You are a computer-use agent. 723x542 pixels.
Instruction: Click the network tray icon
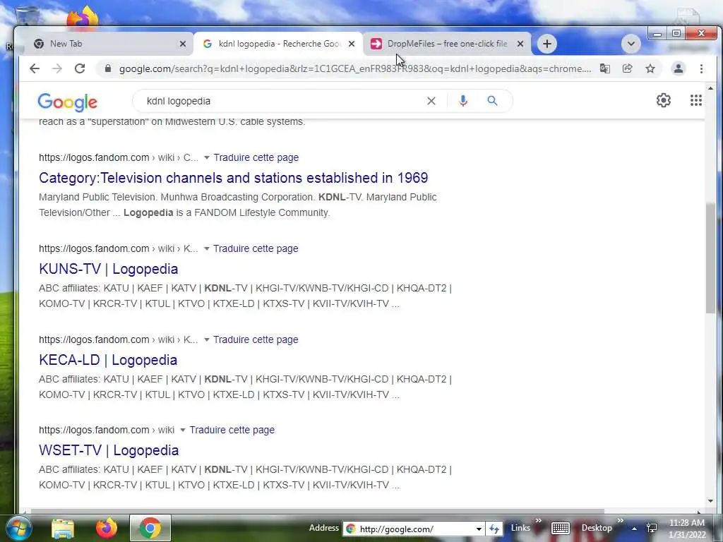click(652, 528)
